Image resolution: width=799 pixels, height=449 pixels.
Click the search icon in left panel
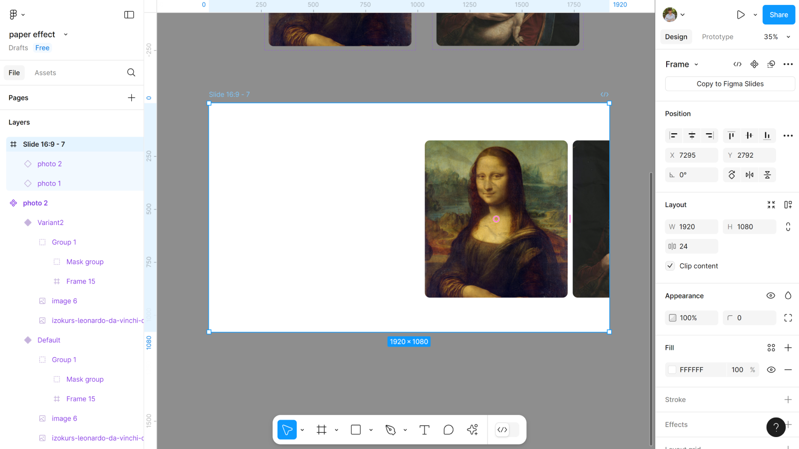click(x=131, y=73)
